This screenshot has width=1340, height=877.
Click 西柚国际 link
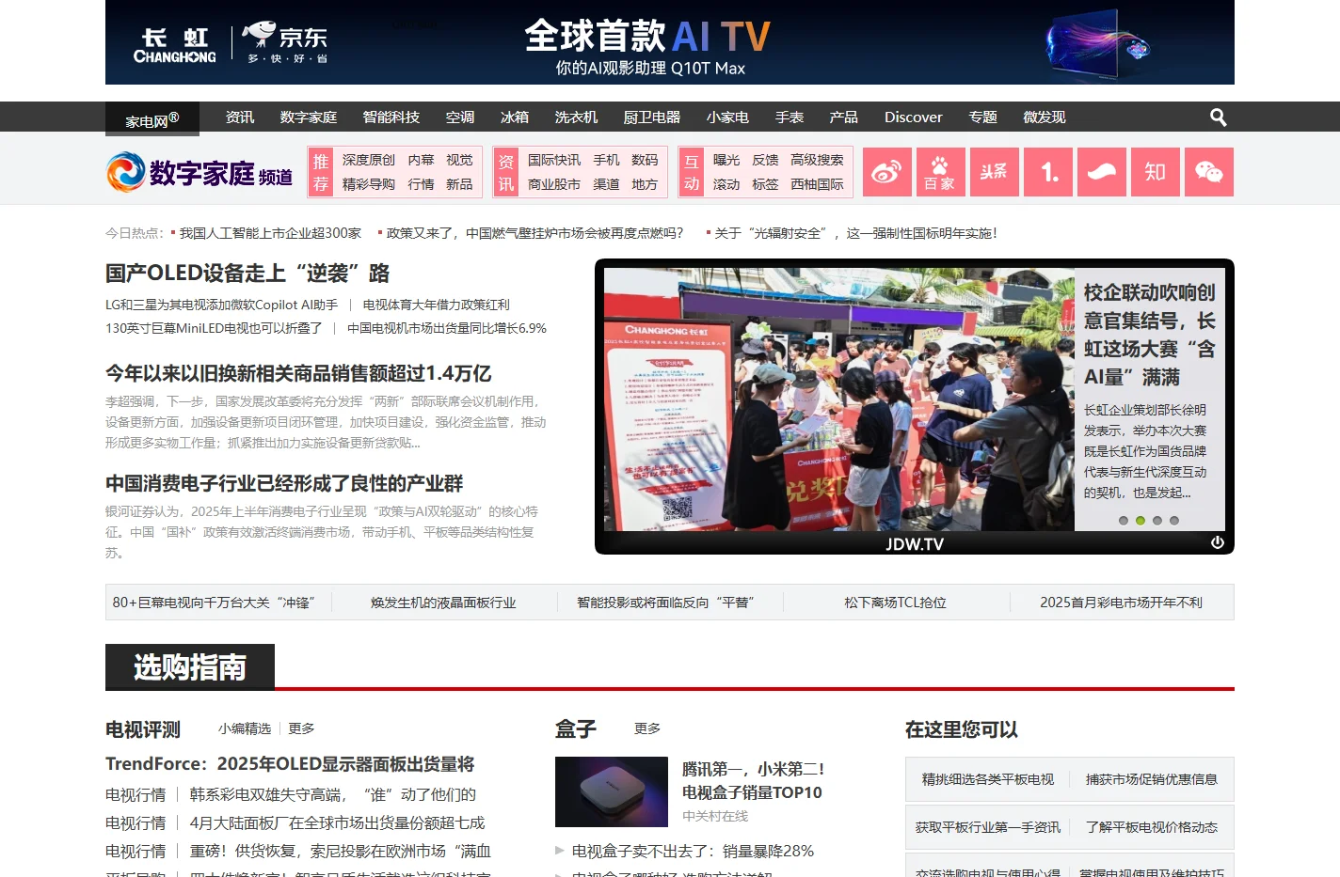click(817, 184)
